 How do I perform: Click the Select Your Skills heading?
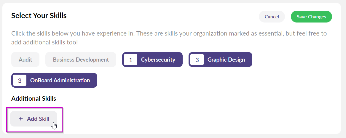click(x=39, y=15)
